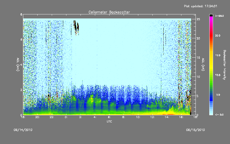Viewport: 230px width, 144px height.
Task: Click the '15' kft tick on right axis
Action: coord(198,58)
